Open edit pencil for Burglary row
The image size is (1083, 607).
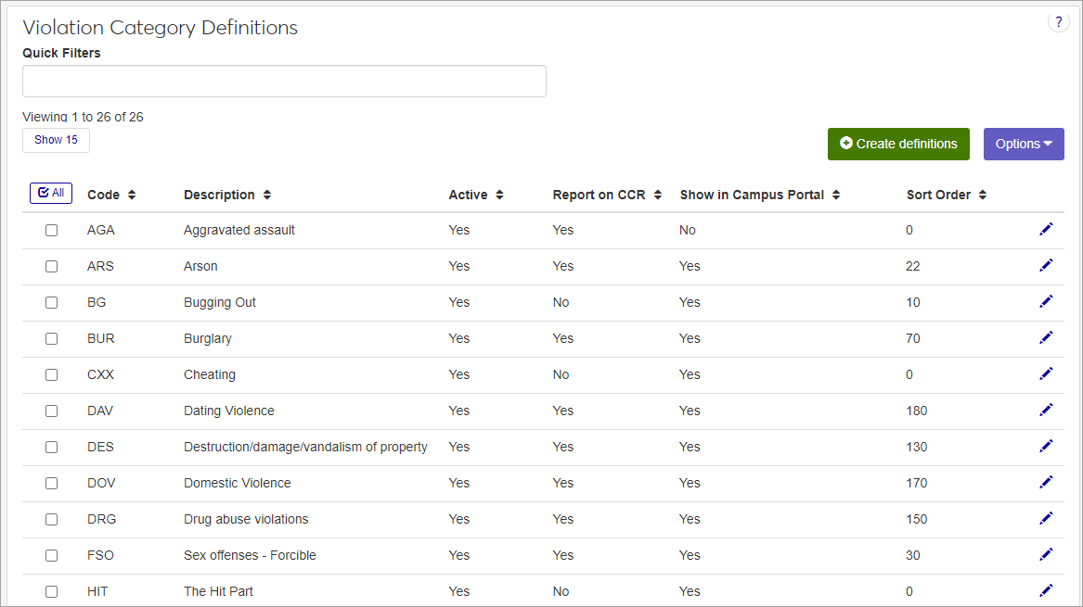[1046, 338]
